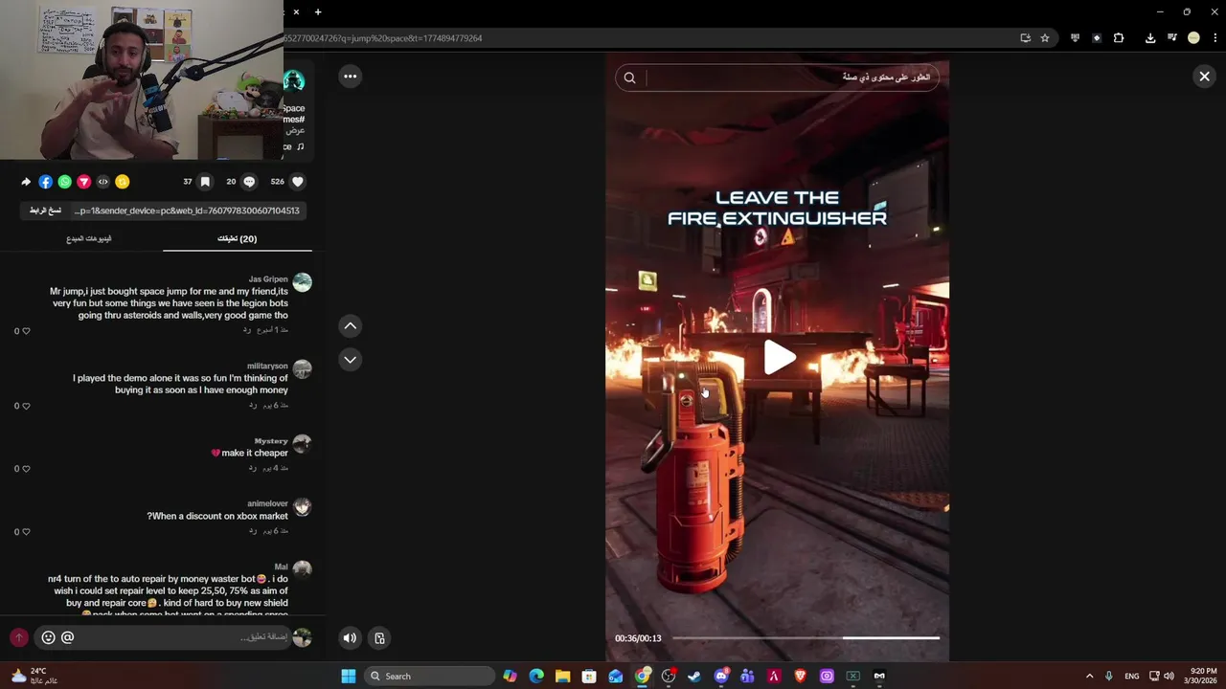Open Steam from the taskbar

pos(694,677)
